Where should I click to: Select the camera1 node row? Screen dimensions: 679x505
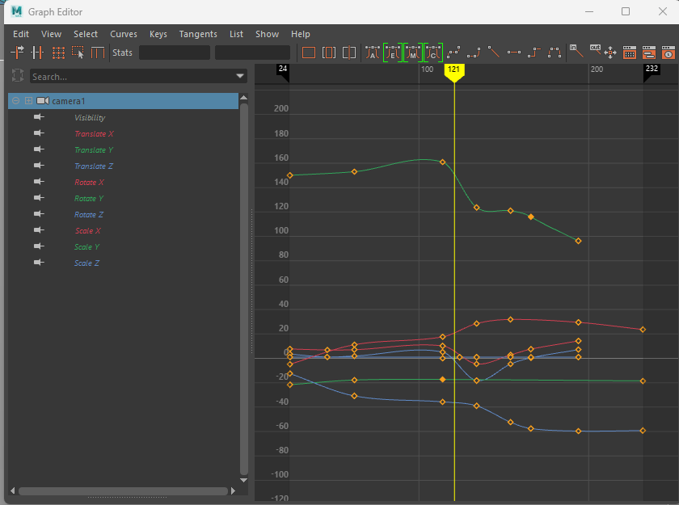click(x=124, y=100)
